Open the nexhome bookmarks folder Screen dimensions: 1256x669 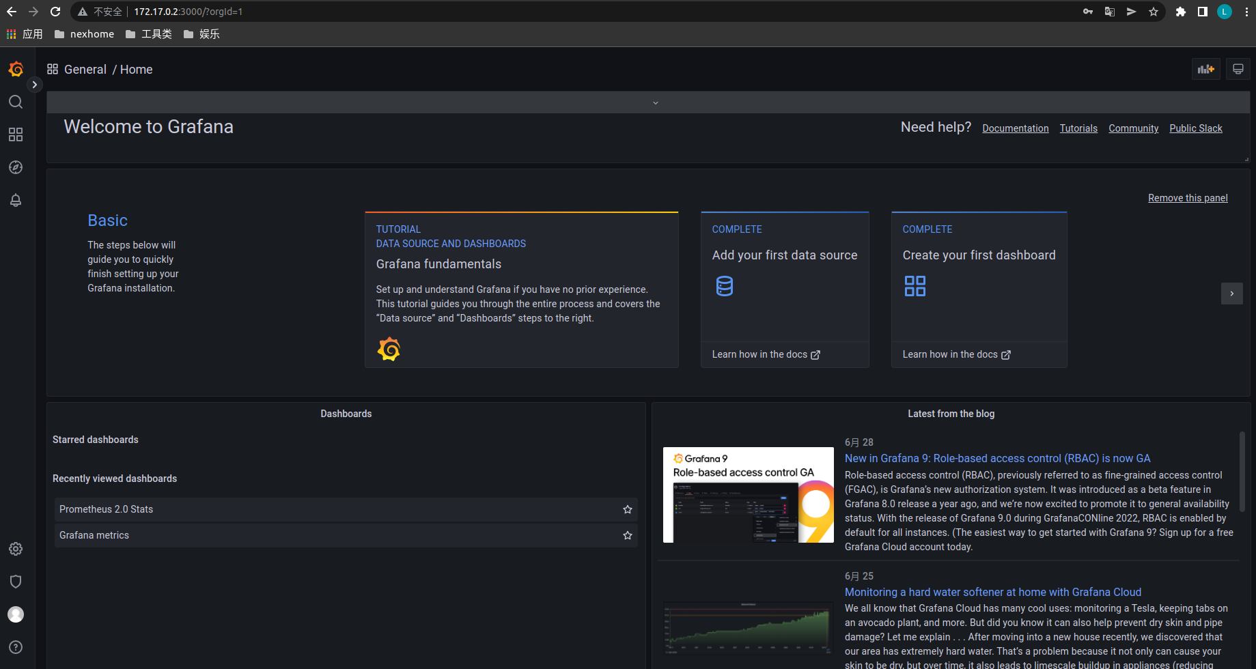point(84,34)
